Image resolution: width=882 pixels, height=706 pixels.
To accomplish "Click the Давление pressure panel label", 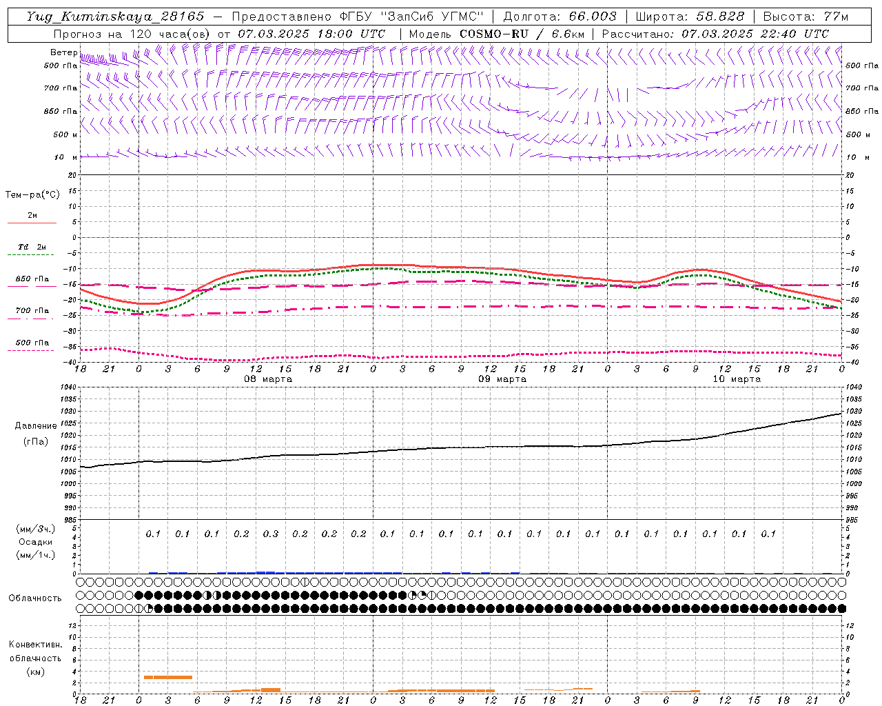I will (x=35, y=426).
